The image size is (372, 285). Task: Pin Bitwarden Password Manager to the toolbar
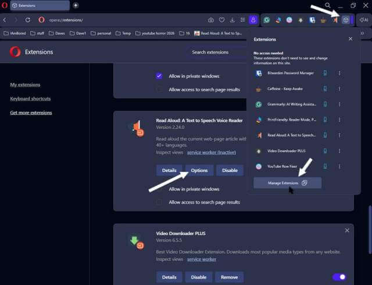pos(325,73)
